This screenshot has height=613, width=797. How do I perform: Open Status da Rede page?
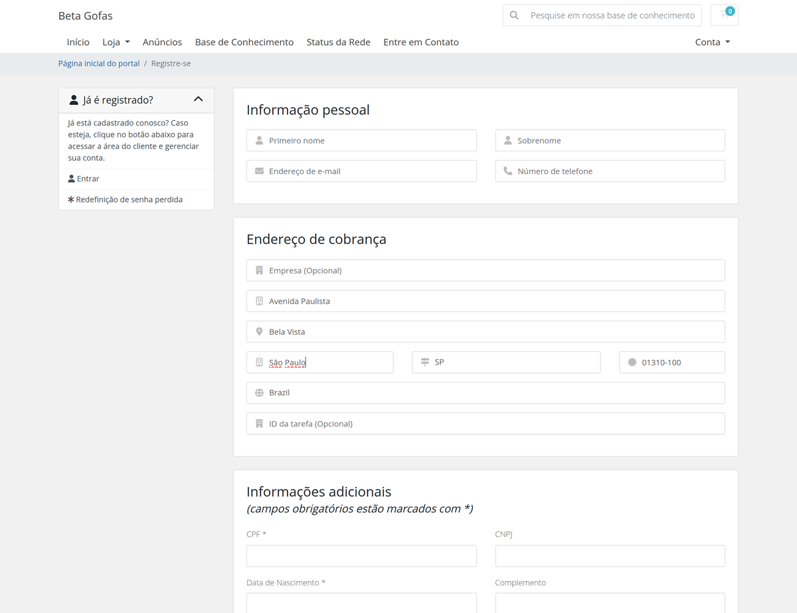(x=339, y=42)
